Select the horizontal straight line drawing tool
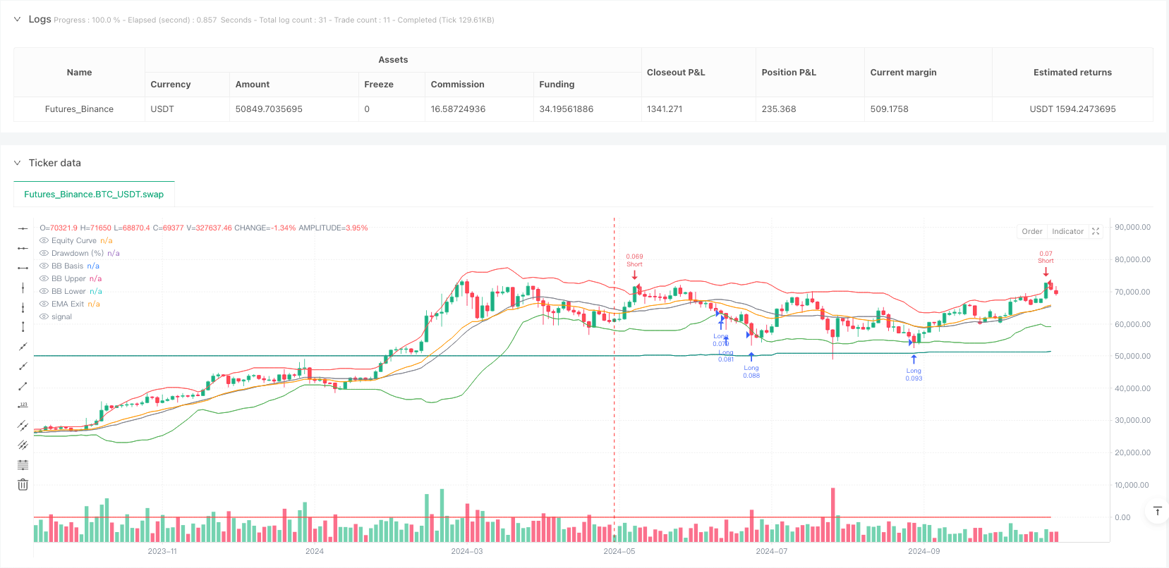 [x=23, y=228]
